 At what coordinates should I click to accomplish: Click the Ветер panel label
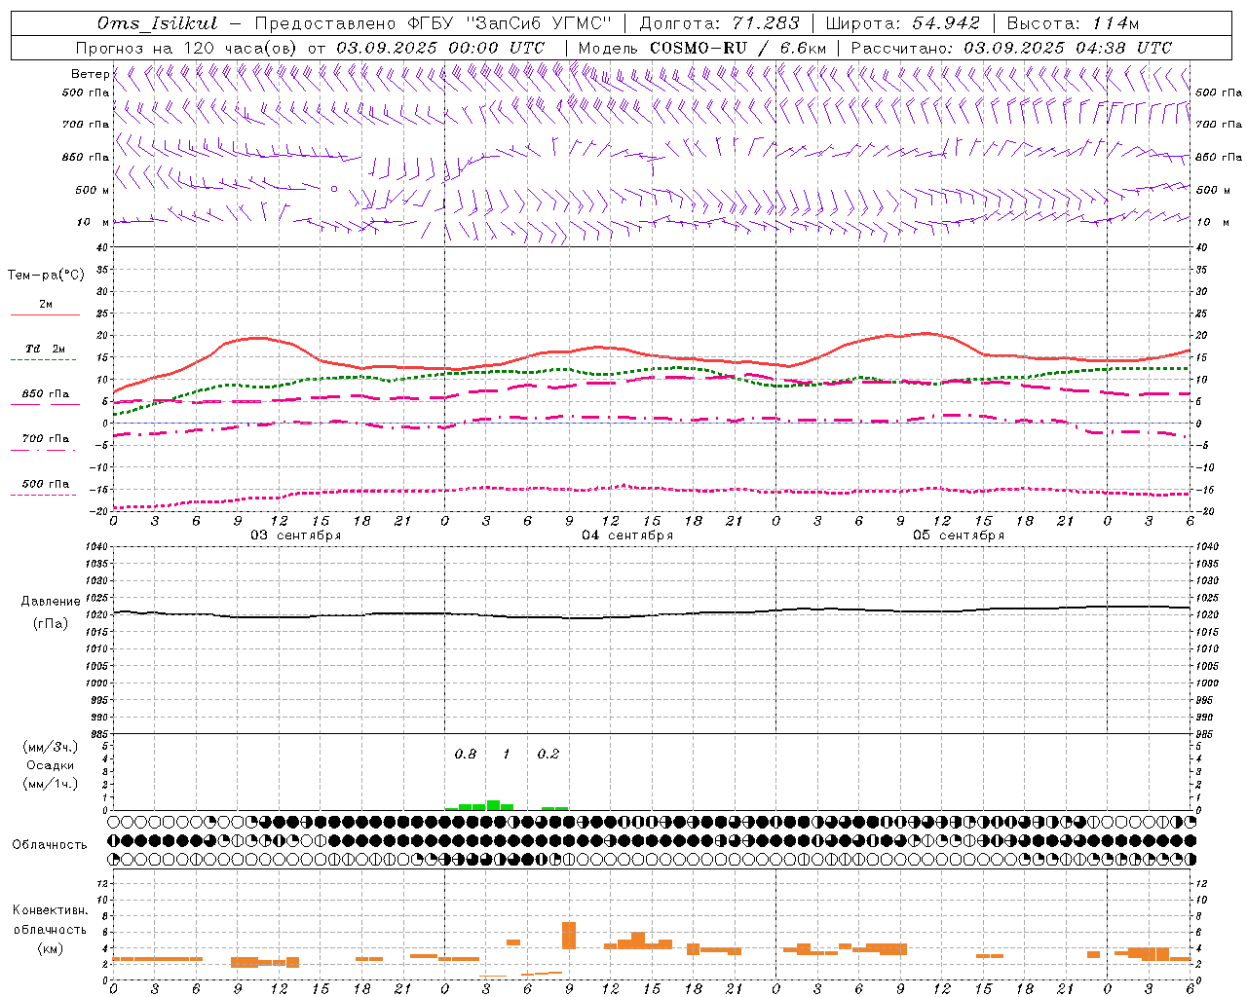(x=90, y=74)
